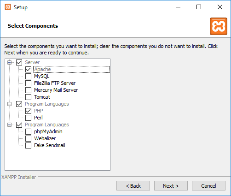231x196 pixels.
Task: Cancel the XAMPP setup
Action: click(x=208, y=186)
